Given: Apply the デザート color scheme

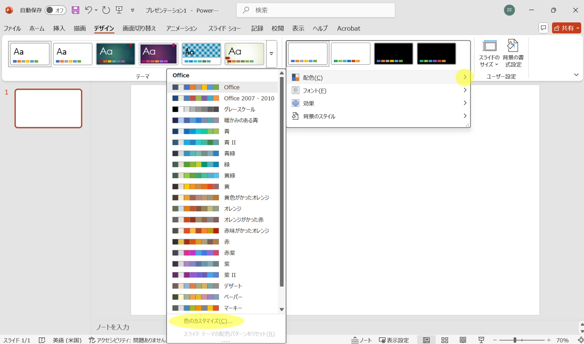Looking at the screenshot, I should tap(223, 286).
